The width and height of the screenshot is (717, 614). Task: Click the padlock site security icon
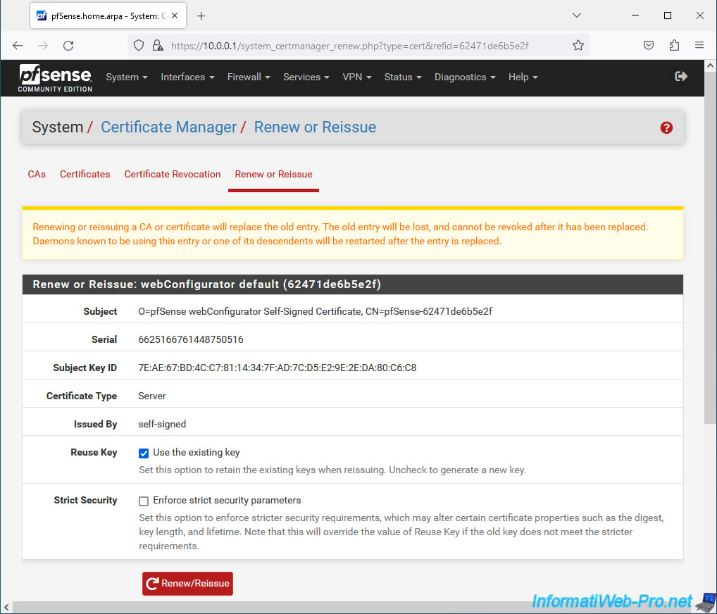click(x=158, y=45)
